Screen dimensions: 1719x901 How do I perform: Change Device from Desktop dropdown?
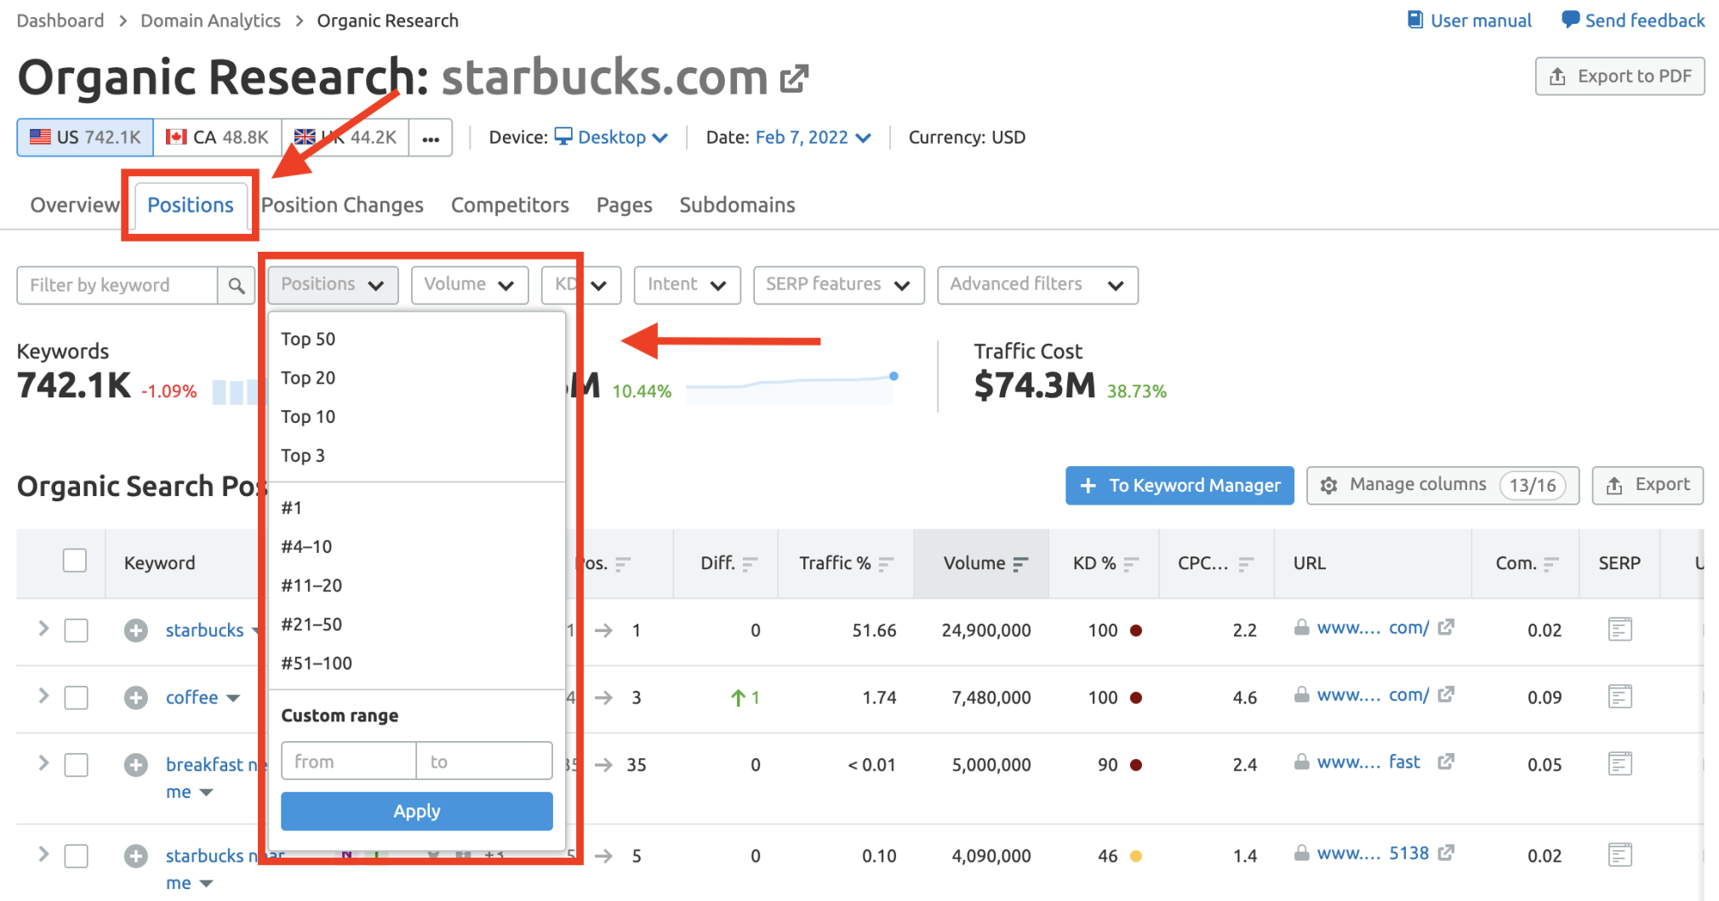pyautogui.click(x=612, y=138)
